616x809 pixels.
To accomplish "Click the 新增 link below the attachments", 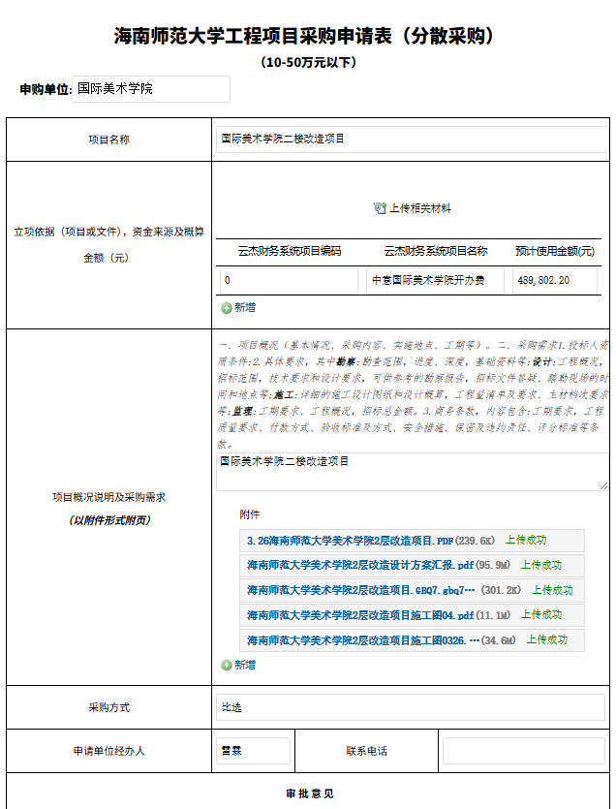I will pos(245,666).
